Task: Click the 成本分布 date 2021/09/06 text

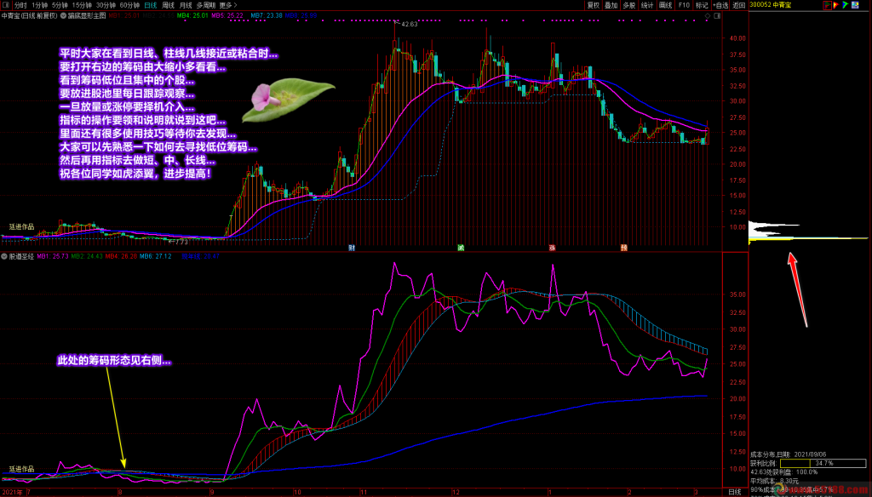Action: (x=788, y=454)
